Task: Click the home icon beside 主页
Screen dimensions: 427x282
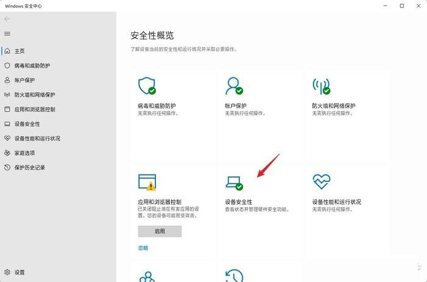Action: (7, 51)
